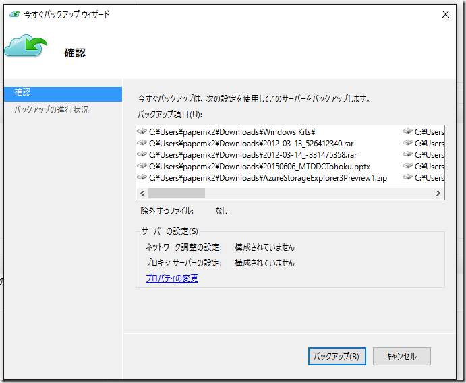This screenshot has height=383, width=466.
Task: Select the 2012-03-13_526412340.rar entry
Action: pyautogui.click(x=251, y=144)
